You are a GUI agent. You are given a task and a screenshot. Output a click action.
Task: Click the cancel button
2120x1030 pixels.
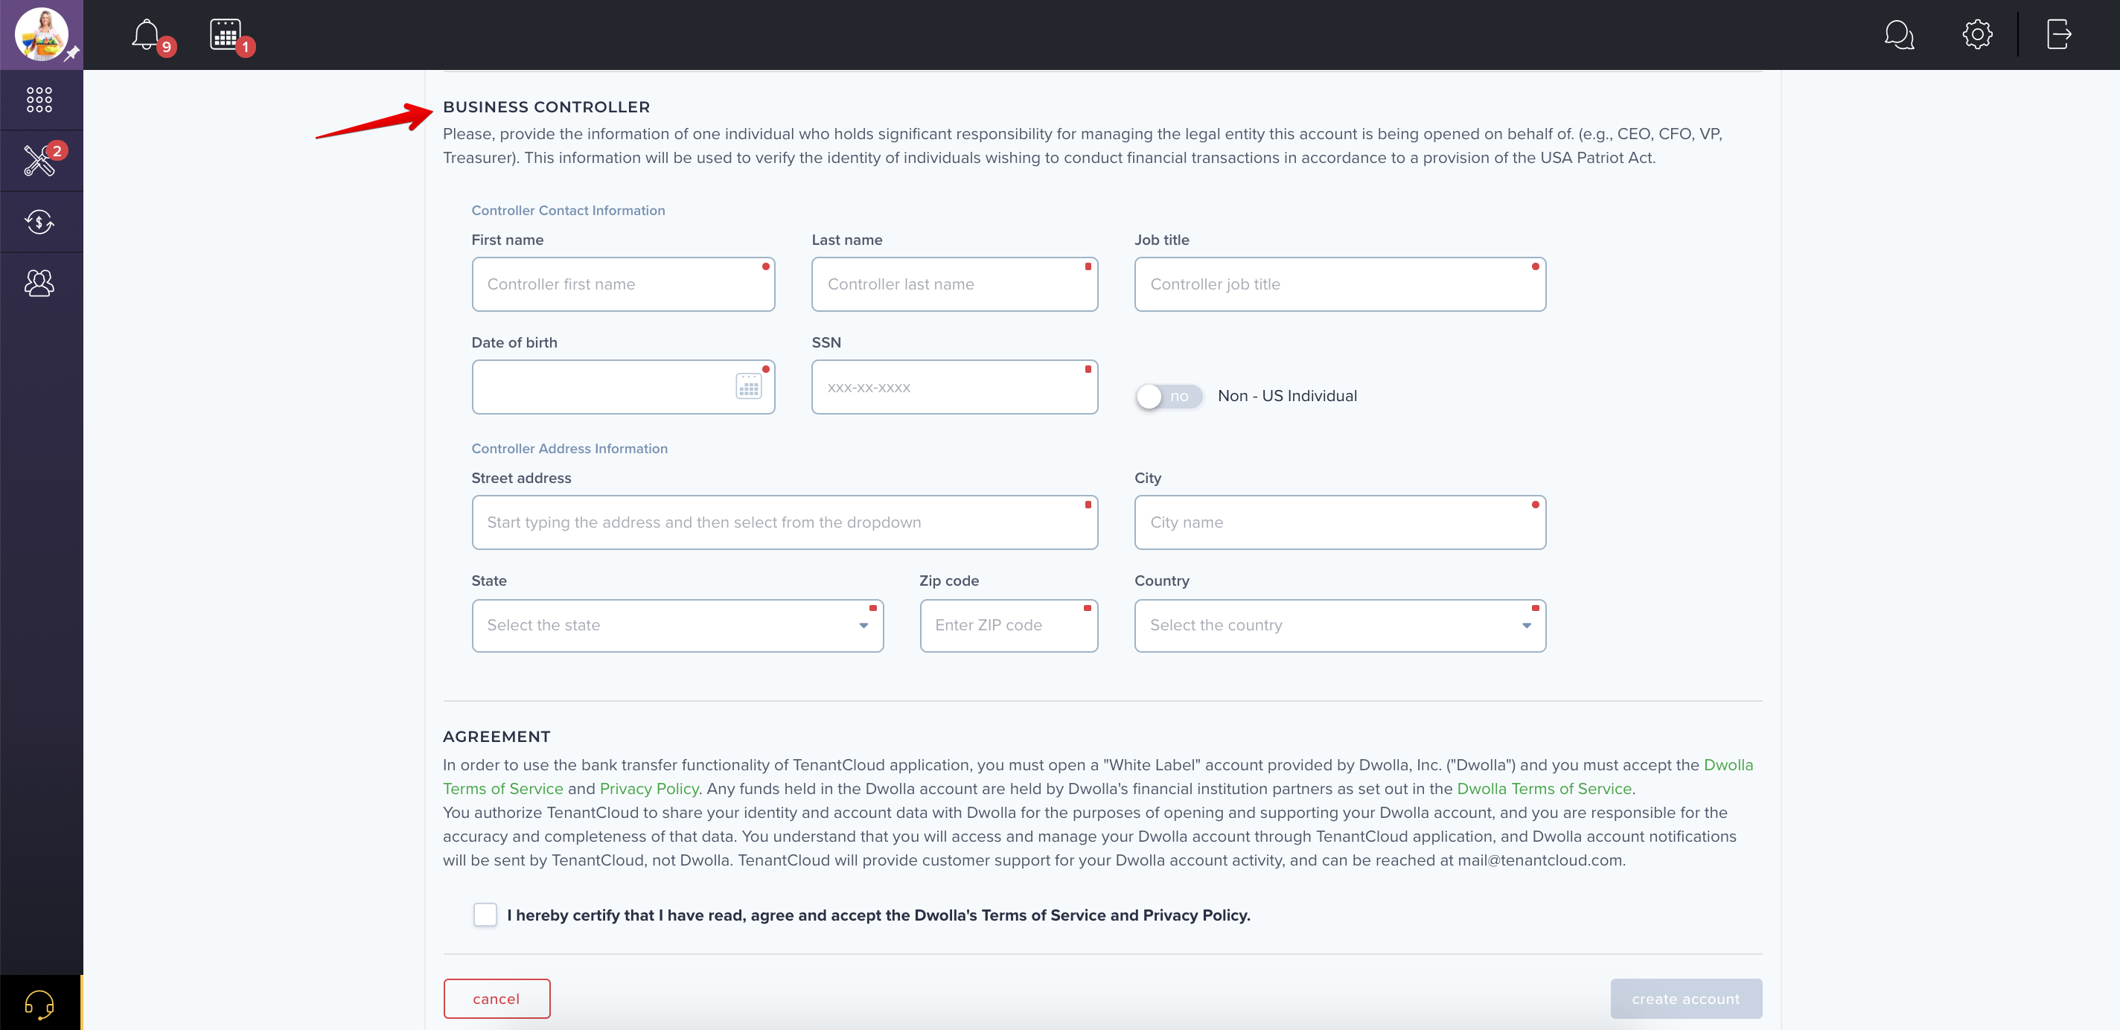[497, 998]
